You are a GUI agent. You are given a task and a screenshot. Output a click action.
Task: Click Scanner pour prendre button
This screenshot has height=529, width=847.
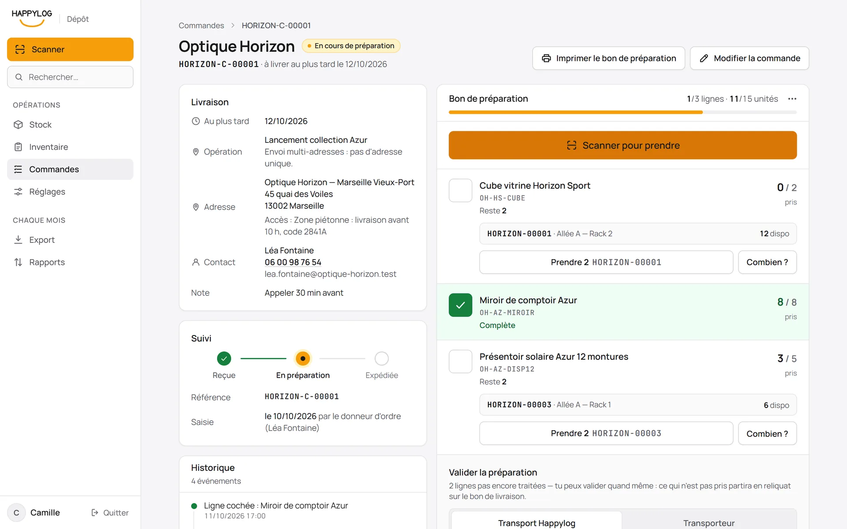[622, 145]
